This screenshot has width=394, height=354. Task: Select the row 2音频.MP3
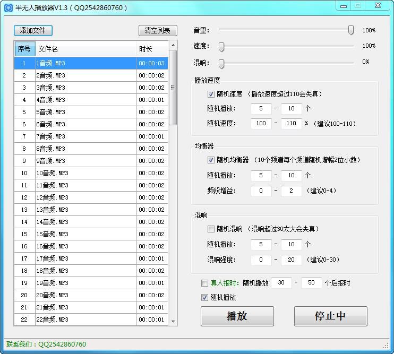point(91,75)
